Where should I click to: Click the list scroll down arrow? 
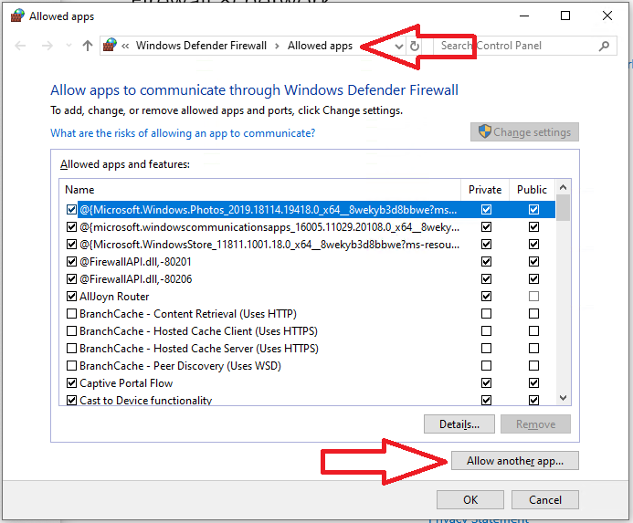pos(564,398)
